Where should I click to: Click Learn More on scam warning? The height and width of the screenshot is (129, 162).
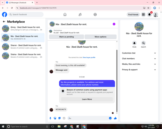(x=87, y=99)
